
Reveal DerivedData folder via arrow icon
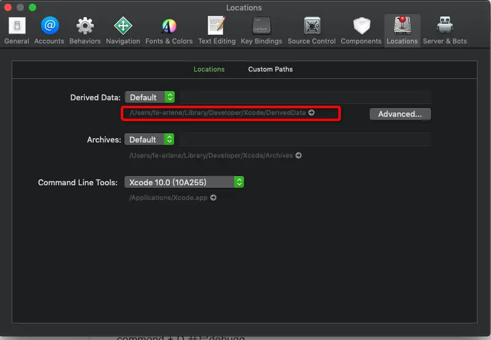(311, 113)
